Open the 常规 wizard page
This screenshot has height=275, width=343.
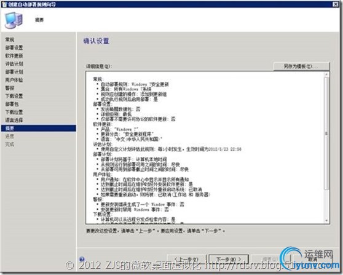[10, 39]
